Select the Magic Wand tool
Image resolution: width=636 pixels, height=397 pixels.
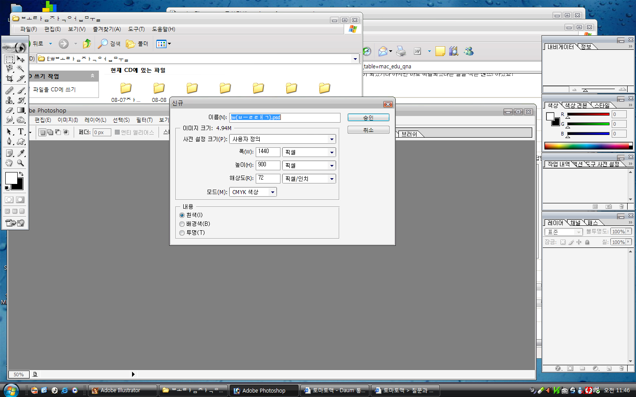click(x=21, y=69)
